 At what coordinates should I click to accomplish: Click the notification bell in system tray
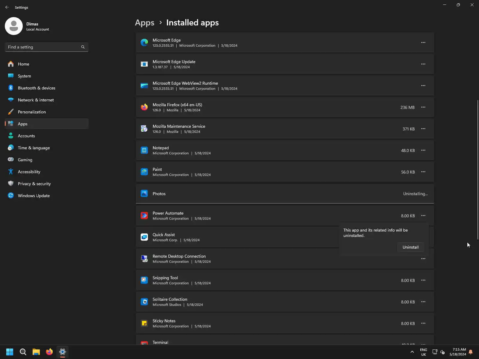(471, 352)
